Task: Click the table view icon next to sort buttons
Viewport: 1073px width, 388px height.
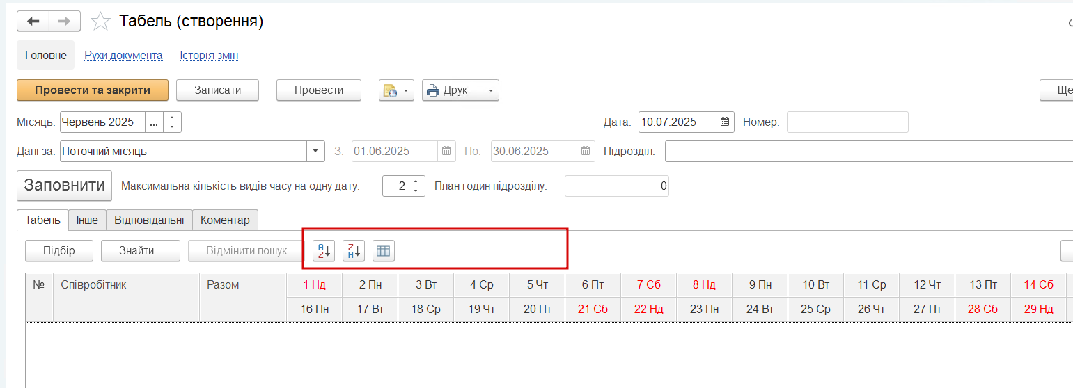Action: click(384, 251)
